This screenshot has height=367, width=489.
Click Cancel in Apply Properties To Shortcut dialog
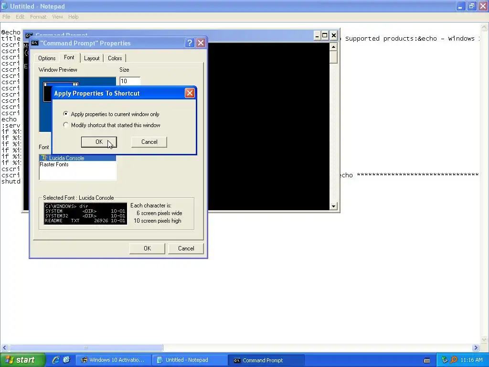point(149,142)
